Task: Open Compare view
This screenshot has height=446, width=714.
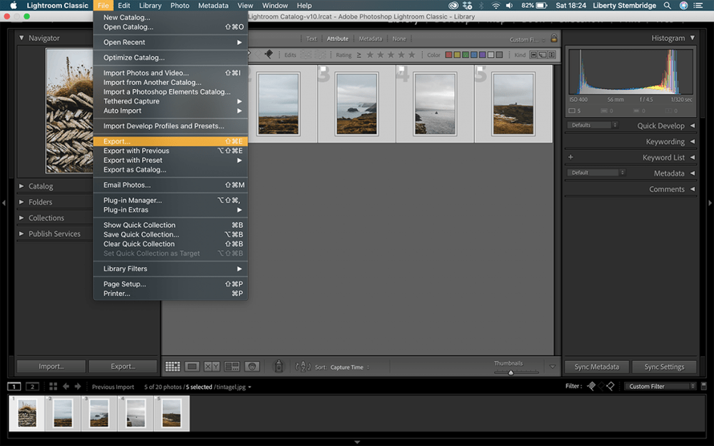Action: [211, 366]
